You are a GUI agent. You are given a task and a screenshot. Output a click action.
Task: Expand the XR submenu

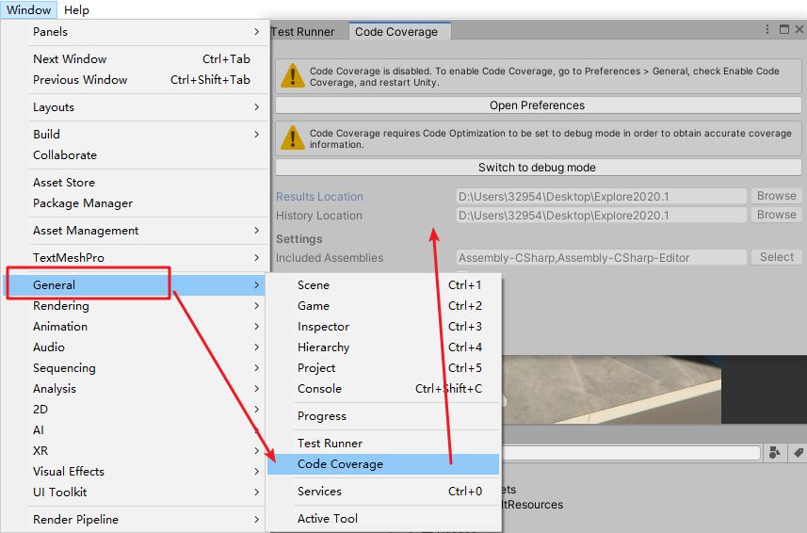(x=136, y=451)
